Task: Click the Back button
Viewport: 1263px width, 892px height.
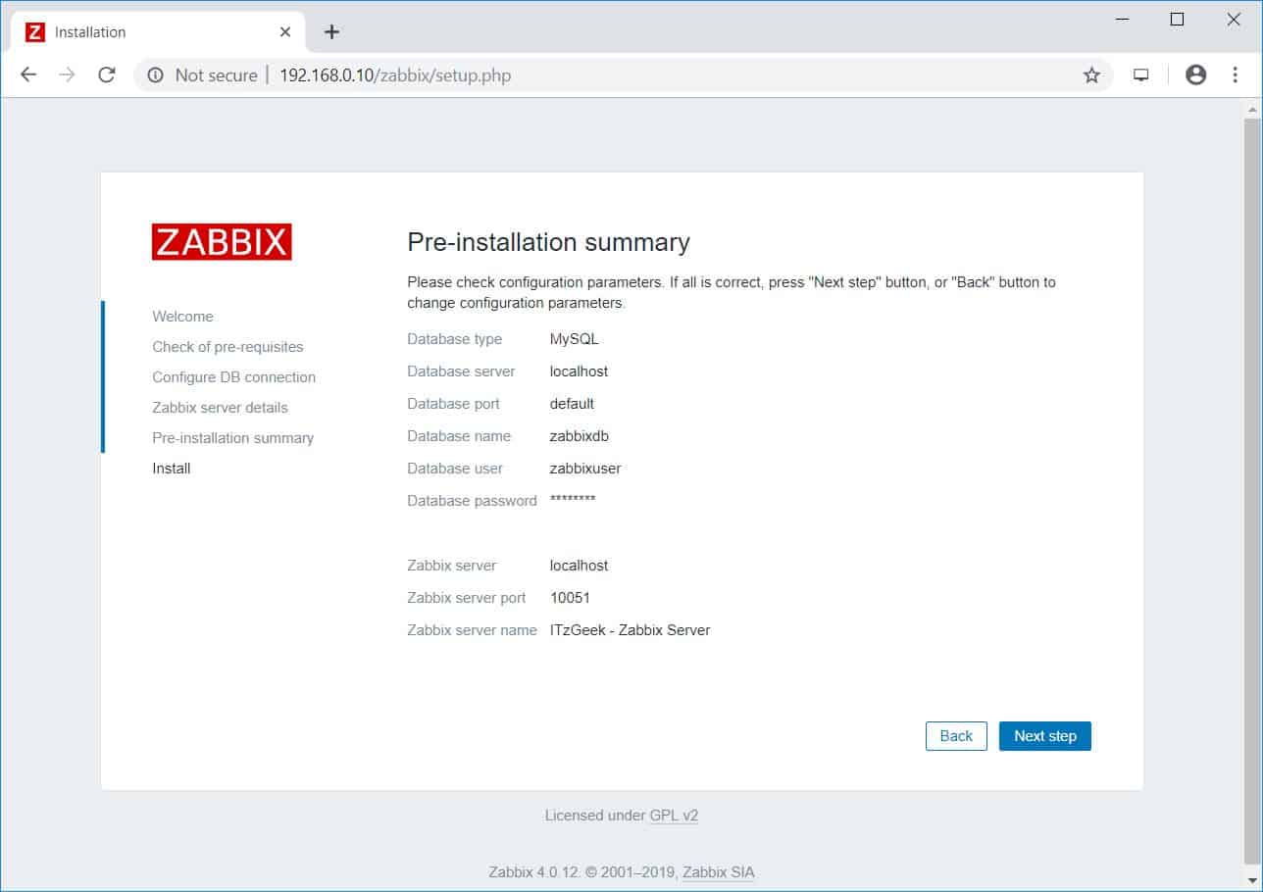Action: point(956,736)
